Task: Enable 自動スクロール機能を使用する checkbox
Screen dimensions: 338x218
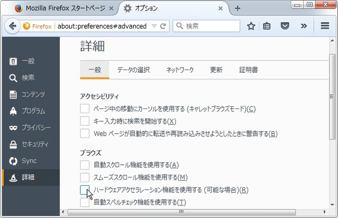Action: (x=84, y=165)
